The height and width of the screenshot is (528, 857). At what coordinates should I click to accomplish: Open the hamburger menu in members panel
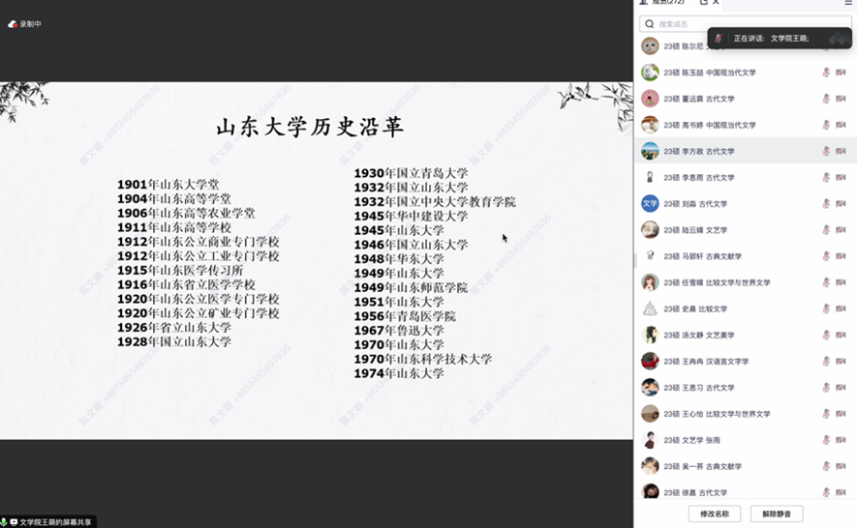848,4
